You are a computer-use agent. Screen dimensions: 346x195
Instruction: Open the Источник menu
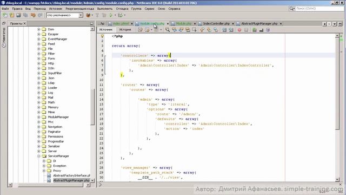click(56, 9)
